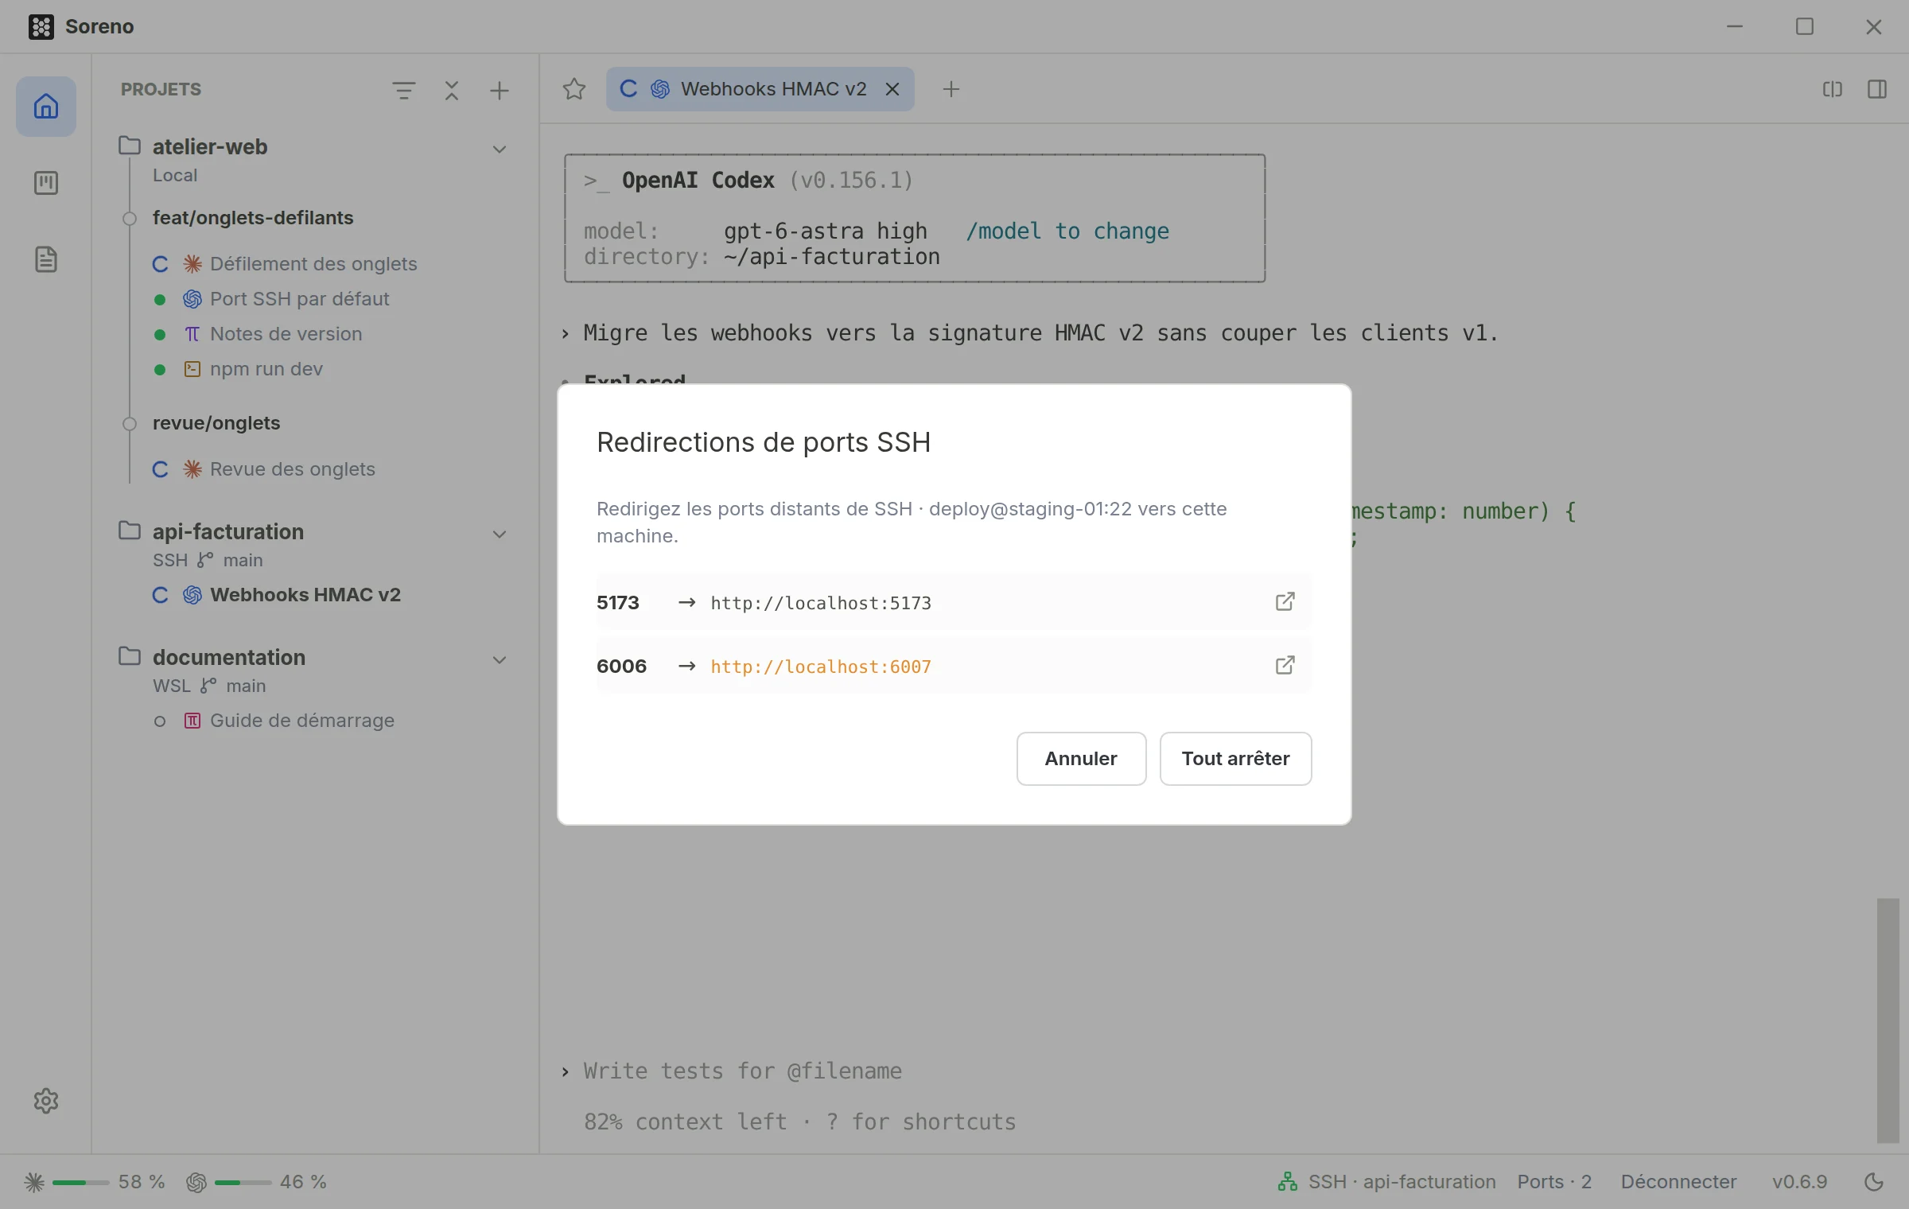
Task: Open the Défilement des onglets session
Action: 313,264
